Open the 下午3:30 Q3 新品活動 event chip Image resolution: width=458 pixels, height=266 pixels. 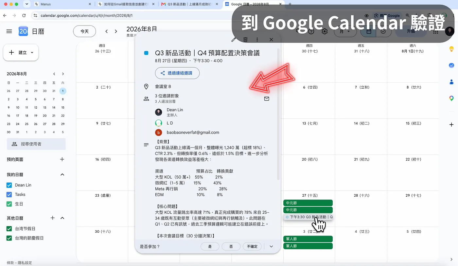308,217
